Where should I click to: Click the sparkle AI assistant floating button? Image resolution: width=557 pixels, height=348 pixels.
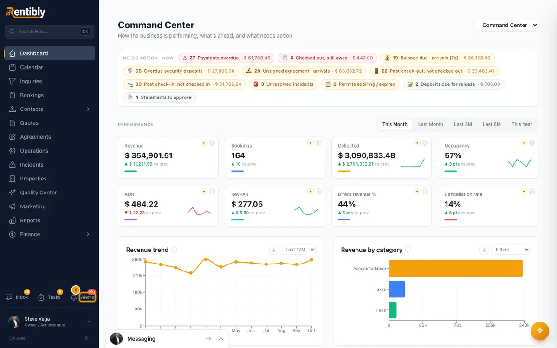pos(540,330)
